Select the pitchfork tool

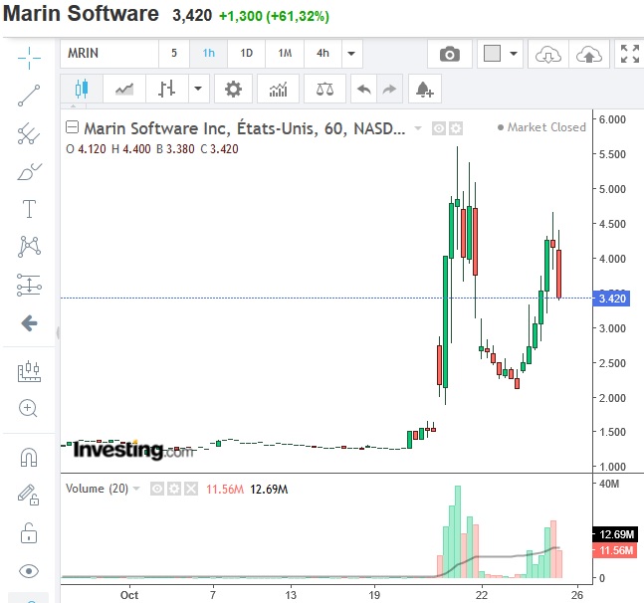click(29, 133)
